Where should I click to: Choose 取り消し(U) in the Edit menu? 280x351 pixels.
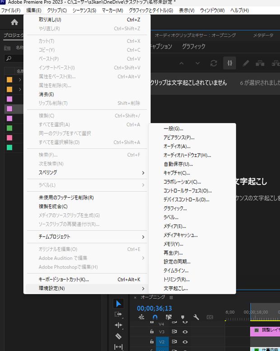(87, 20)
